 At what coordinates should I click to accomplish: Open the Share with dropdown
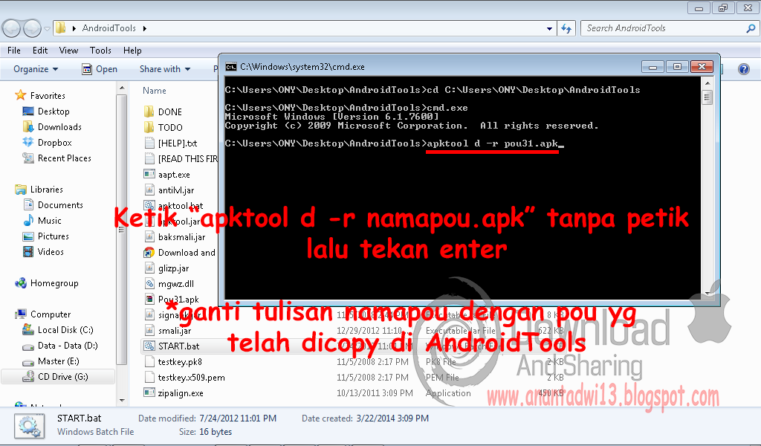click(165, 69)
